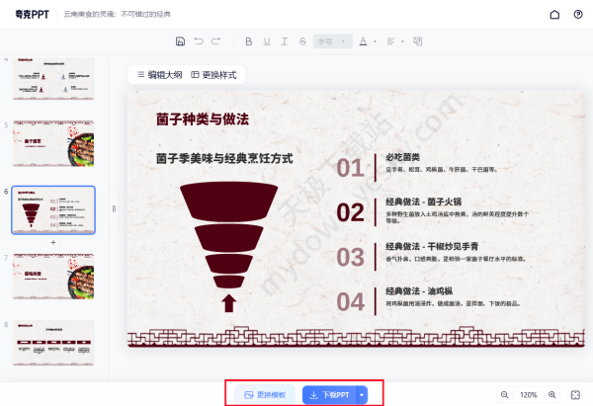
Task: Open the help question mark icon
Action: tap(578, 15)
